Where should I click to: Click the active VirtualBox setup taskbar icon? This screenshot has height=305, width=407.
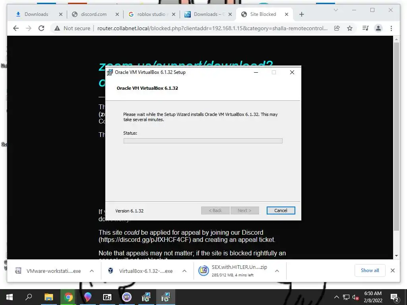pos(166,297)
